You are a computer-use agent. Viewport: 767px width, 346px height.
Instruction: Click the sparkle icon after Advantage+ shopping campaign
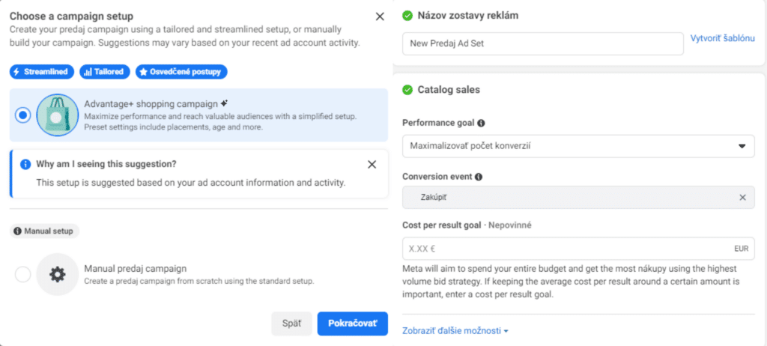point(224,103)
